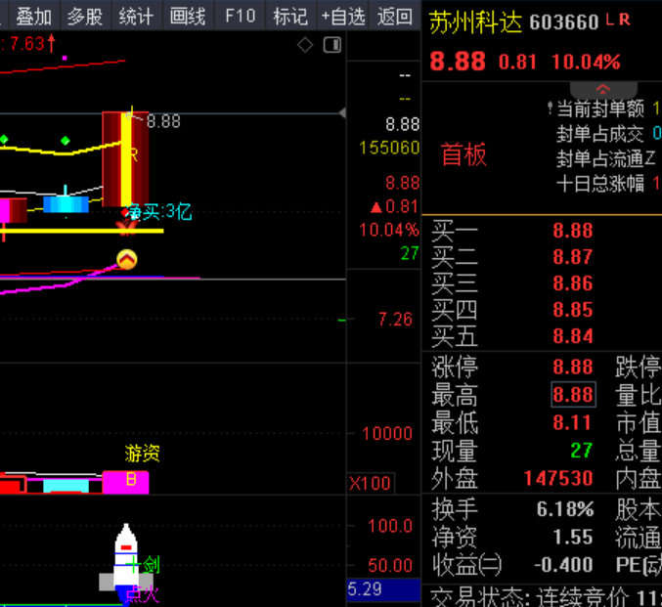This screenshot has width=662, height=607.
Task: Open the 多股 multi-stock menu
Action: click(85, 16)
